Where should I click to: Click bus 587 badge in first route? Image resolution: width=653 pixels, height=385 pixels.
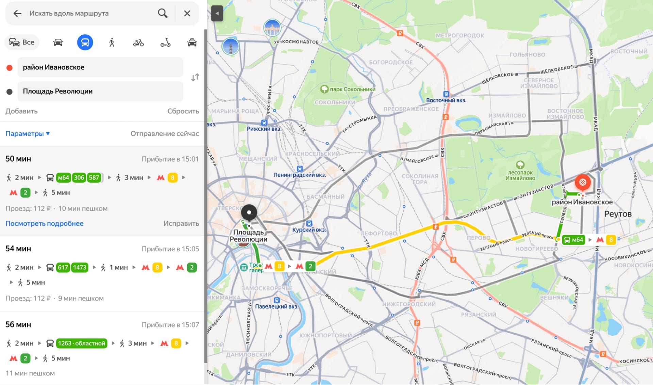pos(94,178)
